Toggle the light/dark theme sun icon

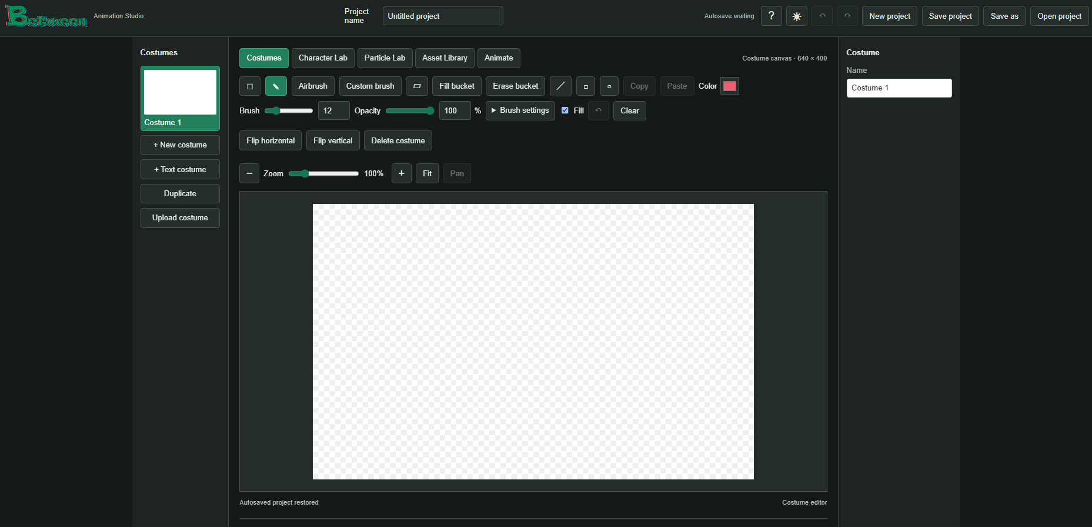(797, 16)
